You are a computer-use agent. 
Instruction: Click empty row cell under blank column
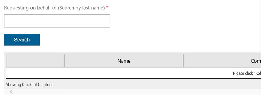pos(35,73)
